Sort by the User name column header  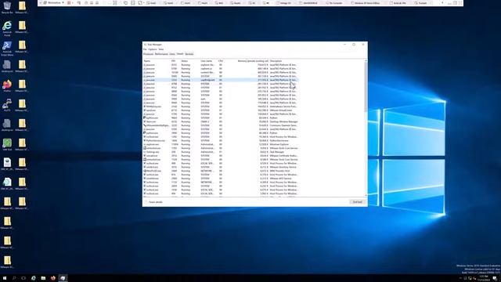[x=207, y=61]
